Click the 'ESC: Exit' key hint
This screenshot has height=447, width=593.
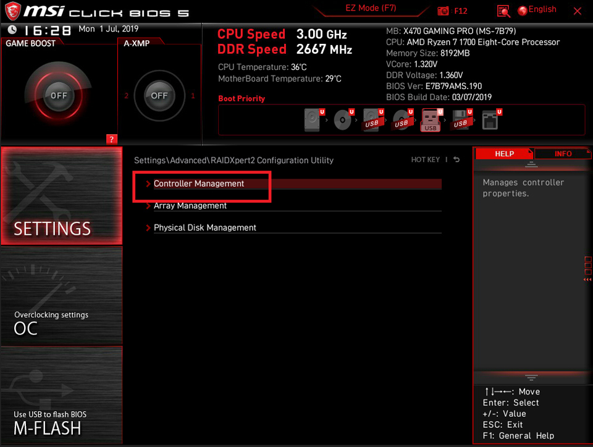pos(503,424)
